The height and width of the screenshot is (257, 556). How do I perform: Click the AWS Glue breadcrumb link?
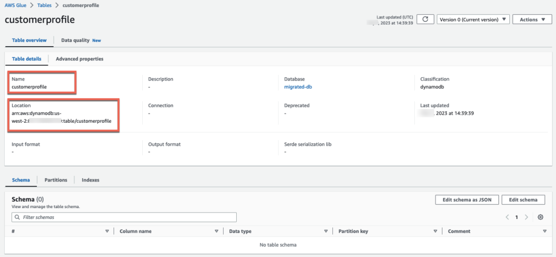(15, 5)
